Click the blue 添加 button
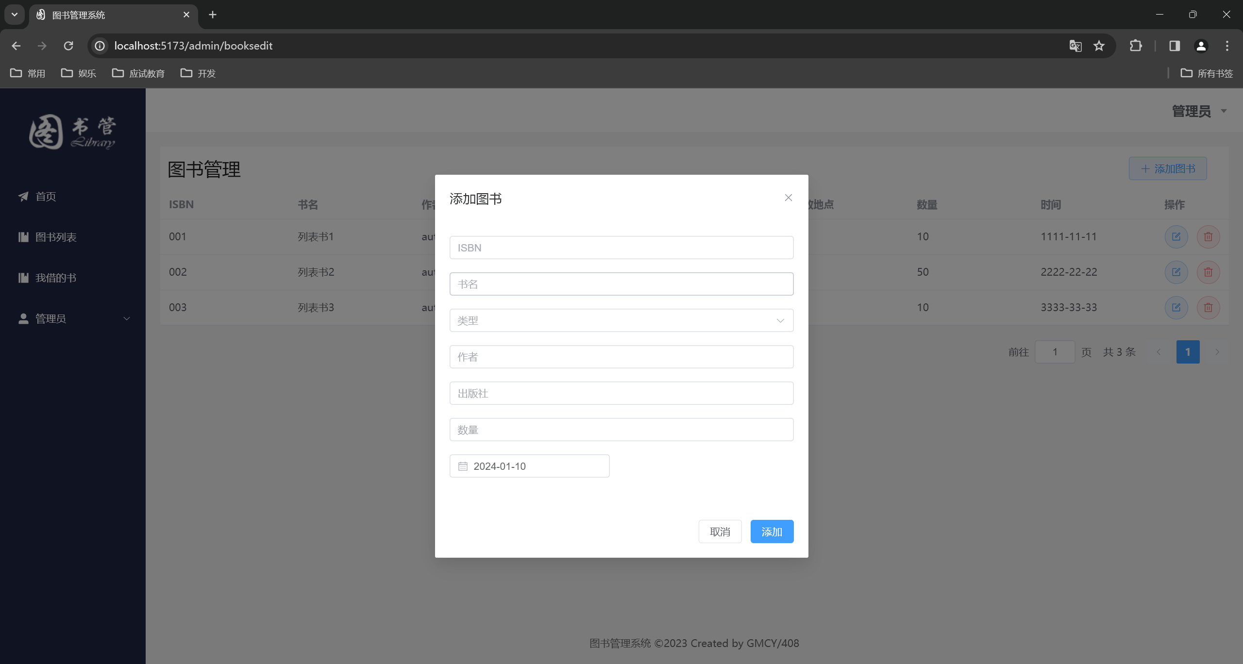This screenshot has width=1243, height=664. click(772, 531)
